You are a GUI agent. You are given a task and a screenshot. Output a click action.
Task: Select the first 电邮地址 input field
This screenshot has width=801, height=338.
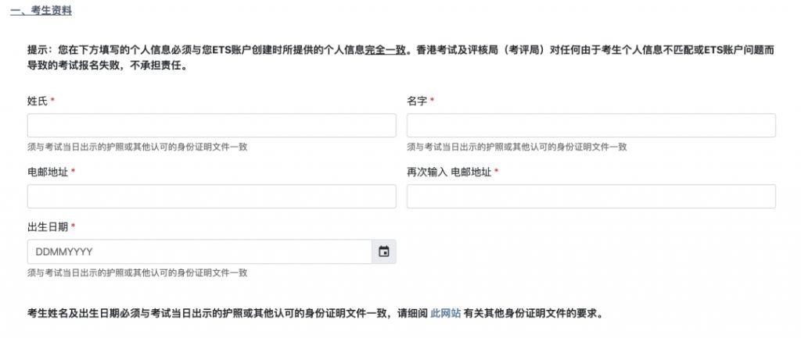click(x=211, y=197)
